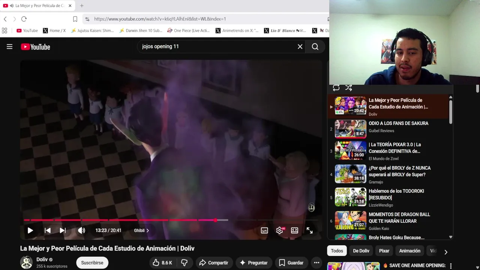Open 'Hablemos de los TODOROKI' title

(x=396, y=194)
